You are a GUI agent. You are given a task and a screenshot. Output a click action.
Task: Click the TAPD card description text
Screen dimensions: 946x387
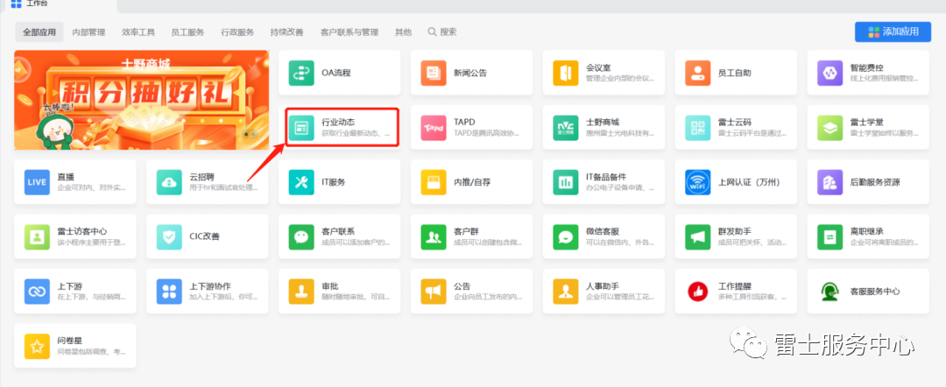point(488,133)
